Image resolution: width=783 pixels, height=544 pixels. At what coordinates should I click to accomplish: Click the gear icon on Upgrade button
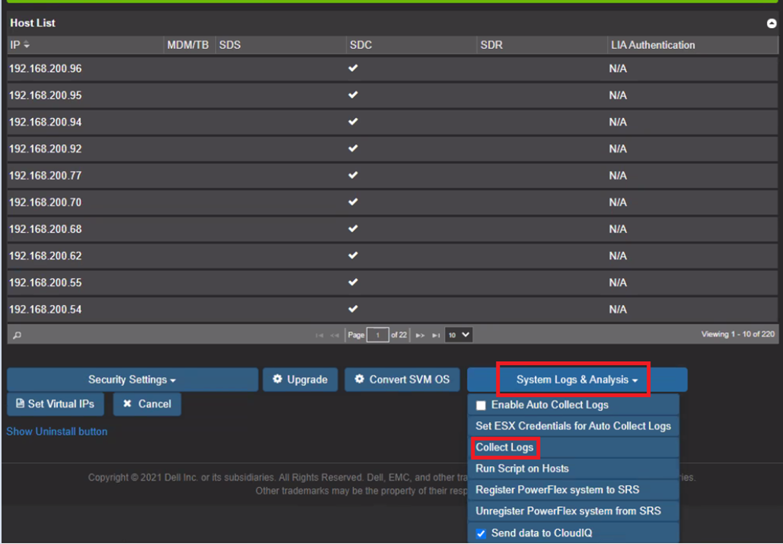point(279,380)
